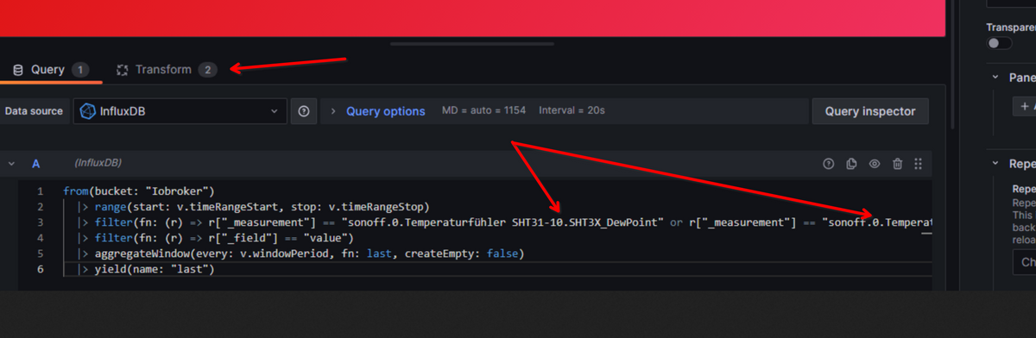
Task: Click the add link button under Panel
Action: point(1024,106)
